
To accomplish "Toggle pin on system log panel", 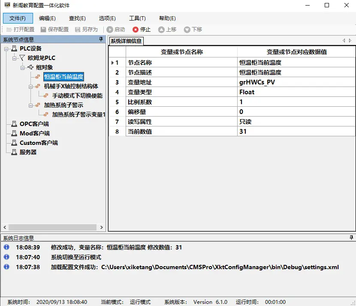I will [x=351, y=237].
